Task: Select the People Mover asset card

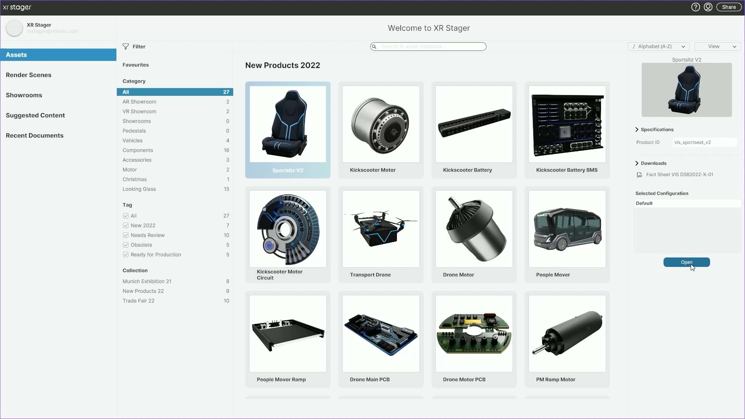Action: (567, 235)
